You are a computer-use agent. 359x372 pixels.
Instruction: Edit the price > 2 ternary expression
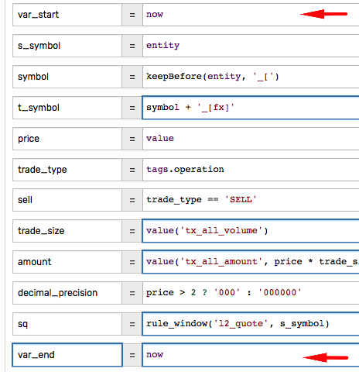[251, 293]
